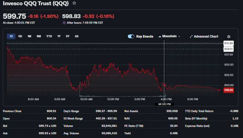Click the Invesco QQQ Trust title
The image size is (243, 138).
[36, 3]
